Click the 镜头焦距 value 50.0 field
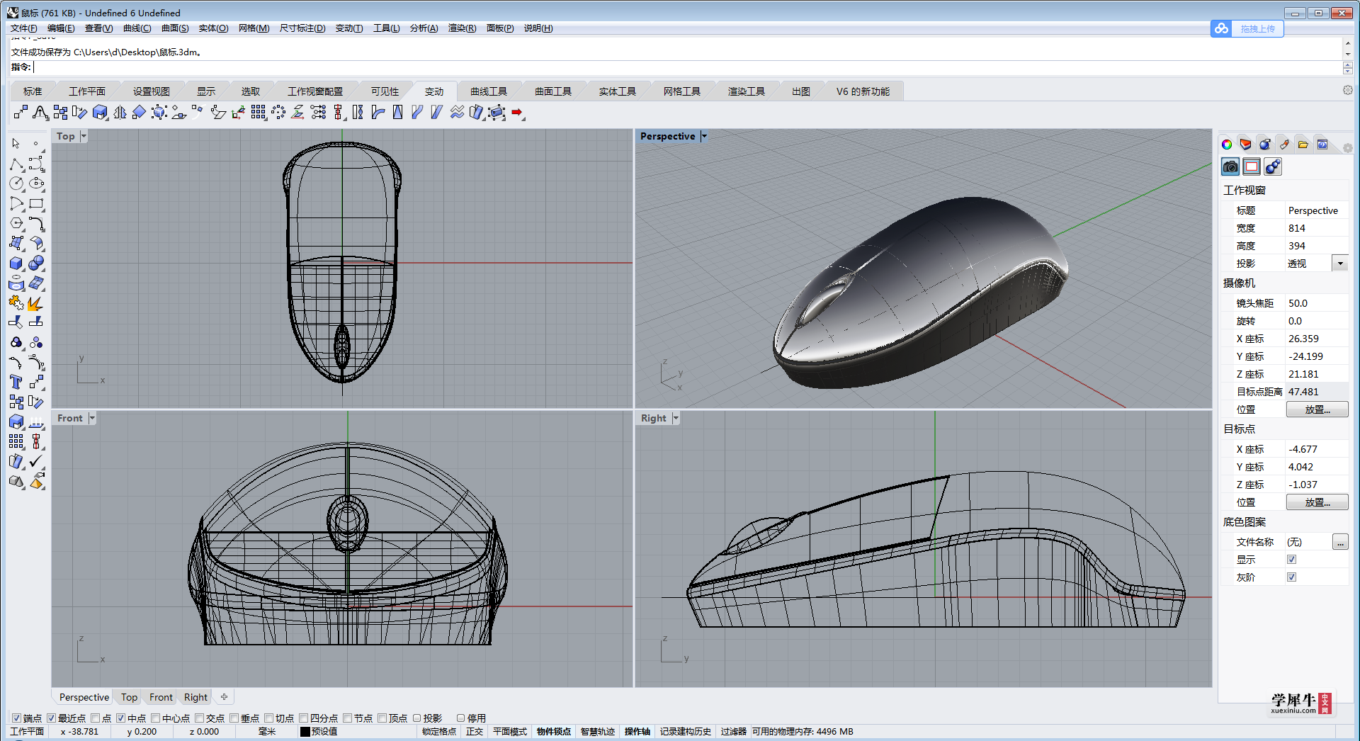The image size is (1360, 741). point(1316,303)
